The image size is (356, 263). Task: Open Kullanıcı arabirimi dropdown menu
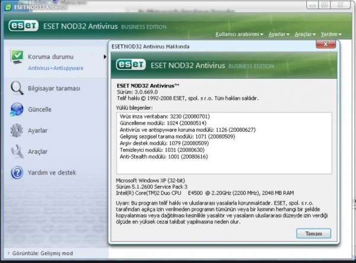(x=239, y=34)
